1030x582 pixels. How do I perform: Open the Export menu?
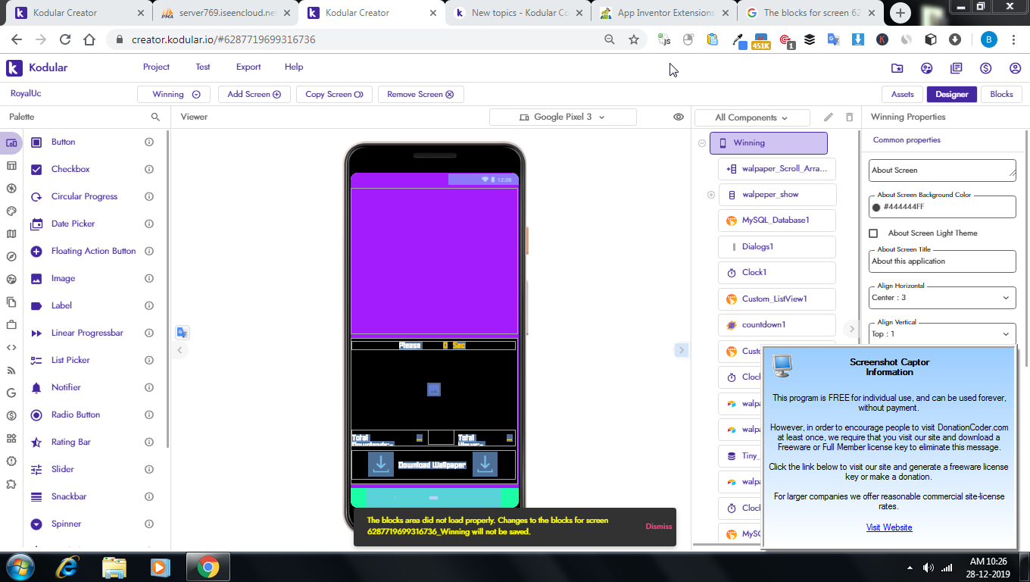coord(248,67)
